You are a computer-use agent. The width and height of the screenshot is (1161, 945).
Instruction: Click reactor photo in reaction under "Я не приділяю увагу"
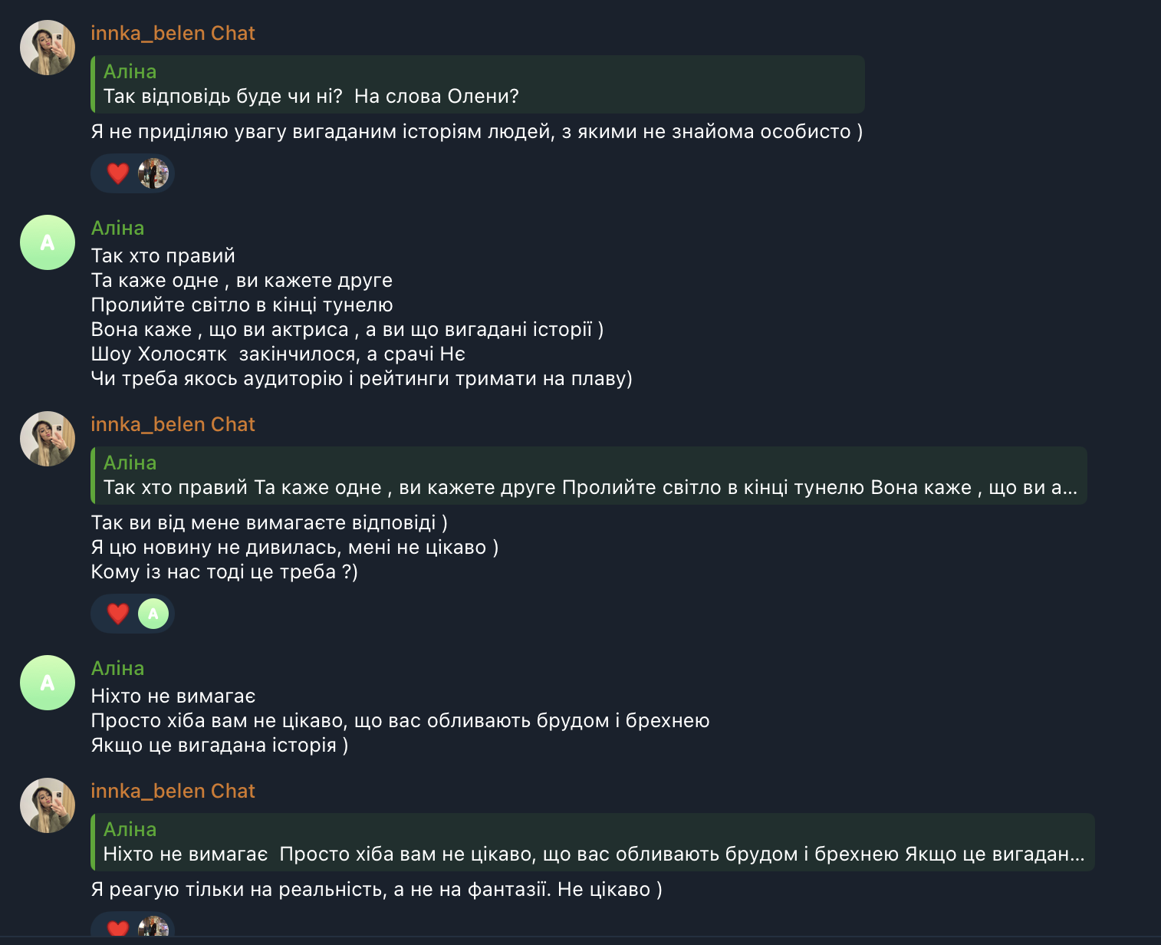(x=153, y=173)
